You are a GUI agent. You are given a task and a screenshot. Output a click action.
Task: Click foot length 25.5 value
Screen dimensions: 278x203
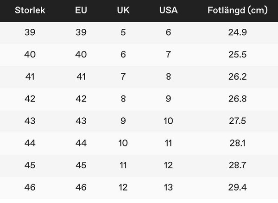(x=238, y=54)
